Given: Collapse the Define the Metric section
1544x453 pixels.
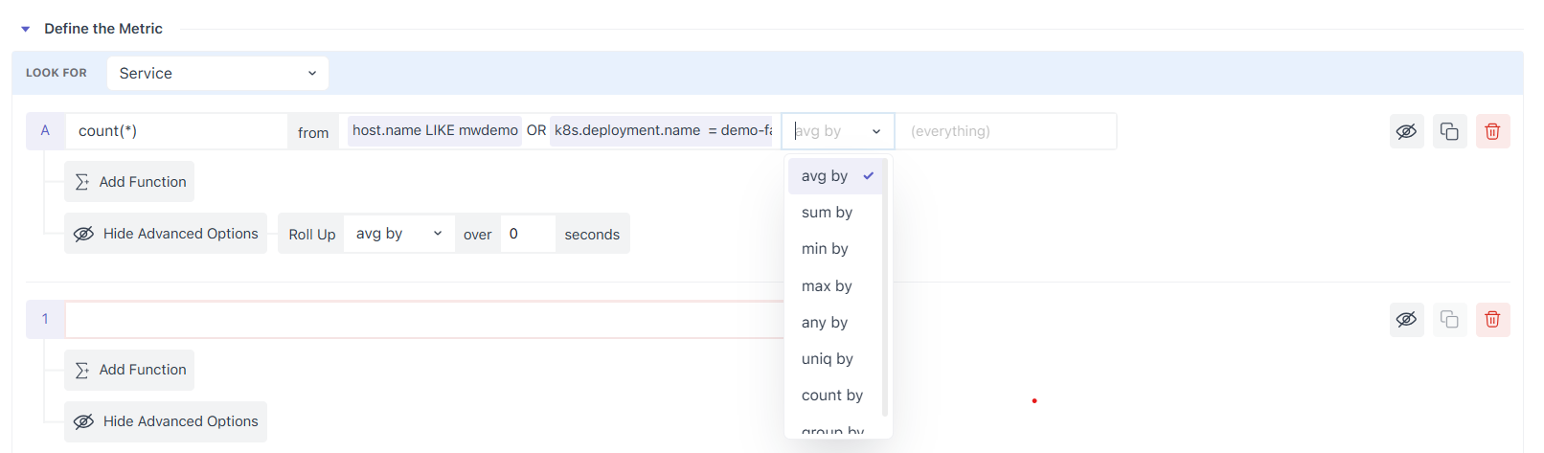Looking at the screenshot, I should click(26, 29).
